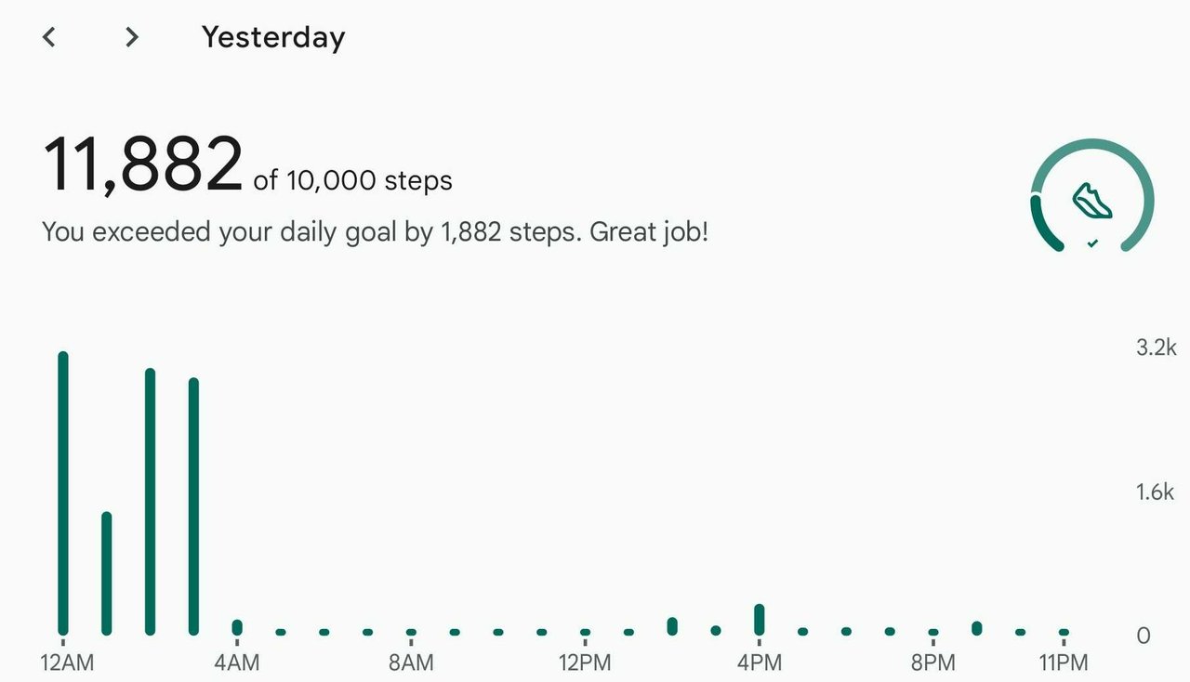The image size is (1190, 682).
Task: Tap 'of 10,000 steps' goal text
Action: [353, 180]
